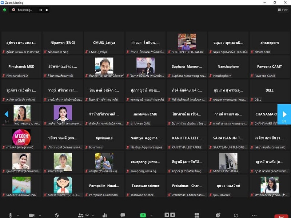Expand share screen options arrow
Image resolution: width=291 pixels, height=218 pixels.
[x=151, y=215]
